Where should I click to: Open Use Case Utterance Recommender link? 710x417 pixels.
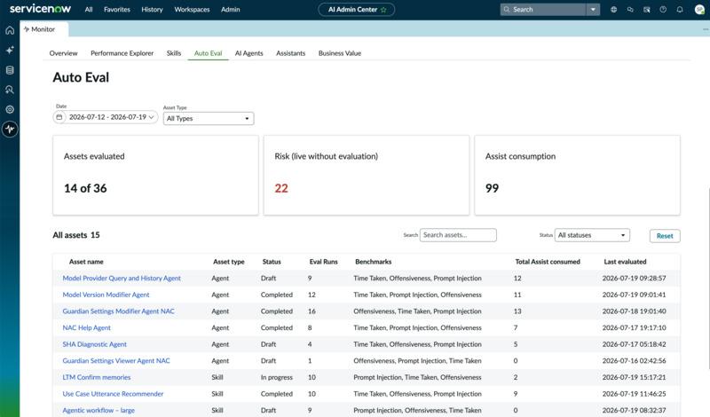click(x=113, y=394)
